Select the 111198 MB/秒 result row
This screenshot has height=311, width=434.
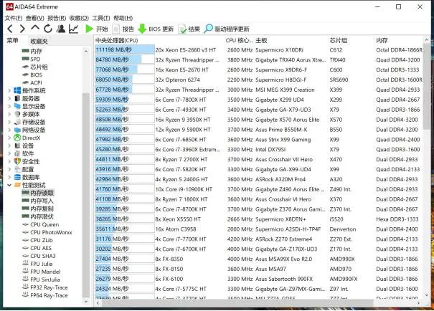pos(258,49)
